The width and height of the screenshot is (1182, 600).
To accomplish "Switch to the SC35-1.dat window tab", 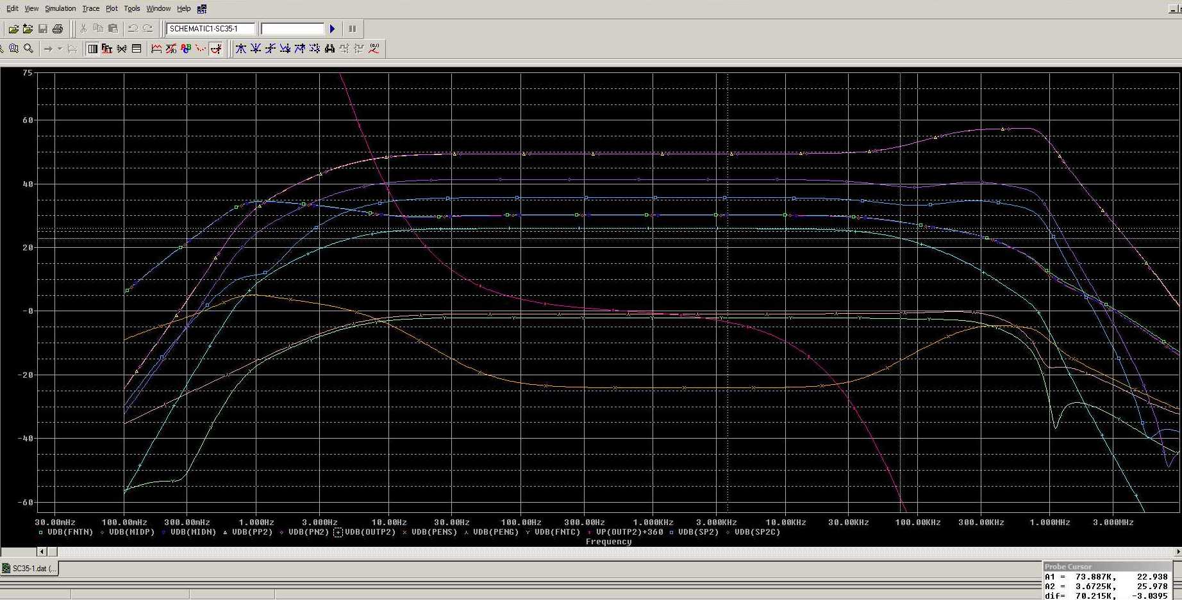I will [x=29, y=569].
